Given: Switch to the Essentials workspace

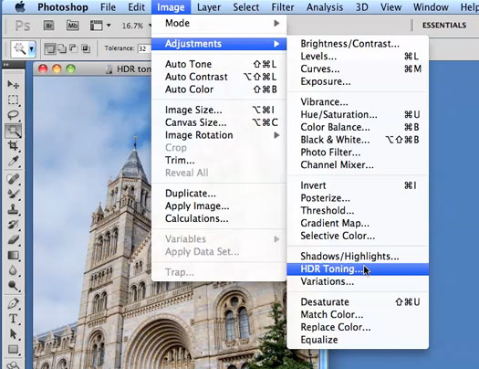Looking at the screenshot, I should [x=444, y=26].
